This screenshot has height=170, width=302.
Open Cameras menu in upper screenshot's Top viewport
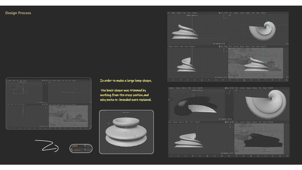point(236,13)
